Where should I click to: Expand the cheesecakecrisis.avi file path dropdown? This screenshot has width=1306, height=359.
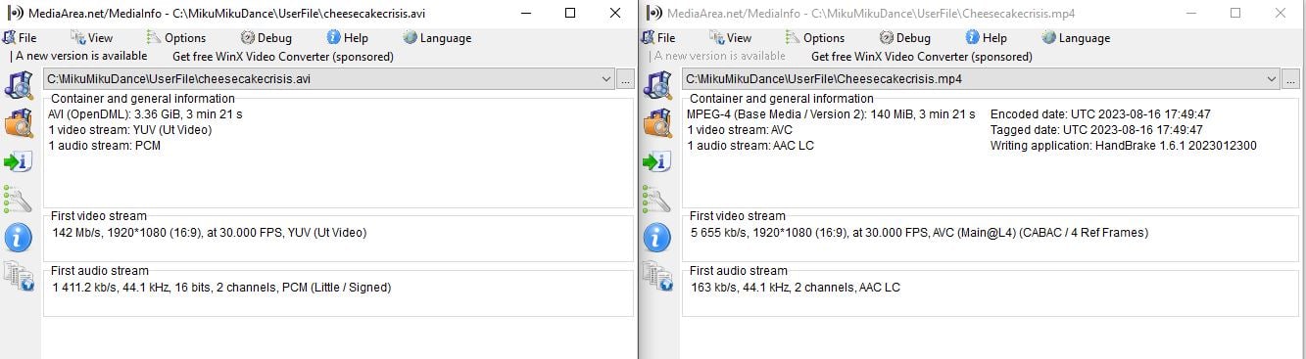pos(605,79)
